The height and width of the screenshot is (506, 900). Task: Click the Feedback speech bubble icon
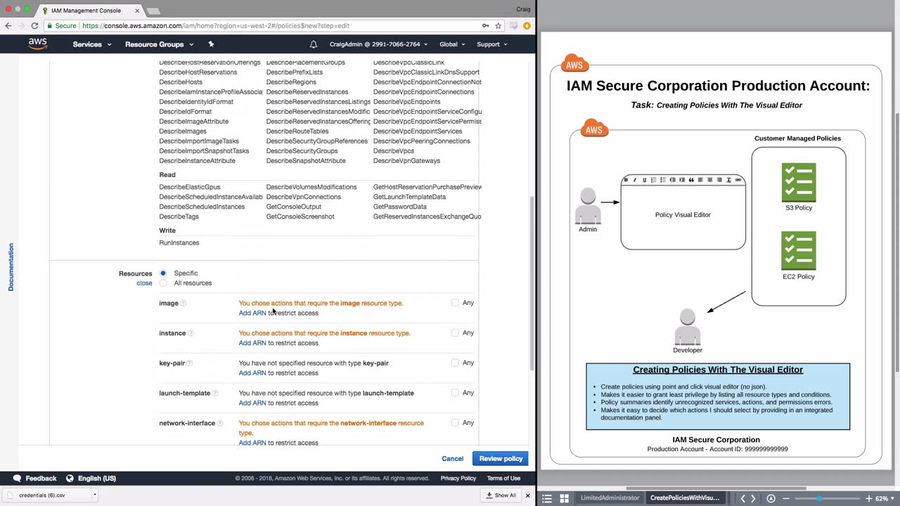(17, 478)
